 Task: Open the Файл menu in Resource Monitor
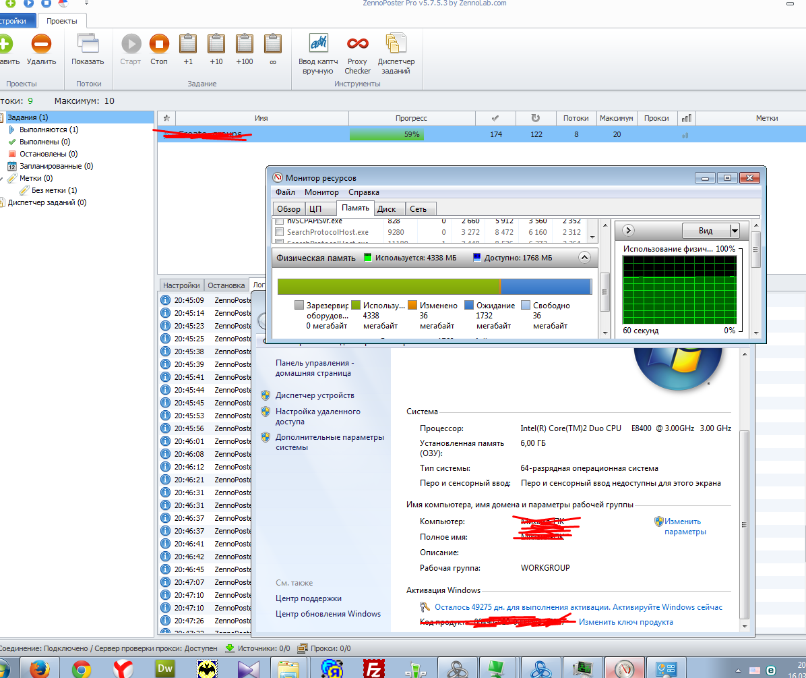[x=285, y=192]
